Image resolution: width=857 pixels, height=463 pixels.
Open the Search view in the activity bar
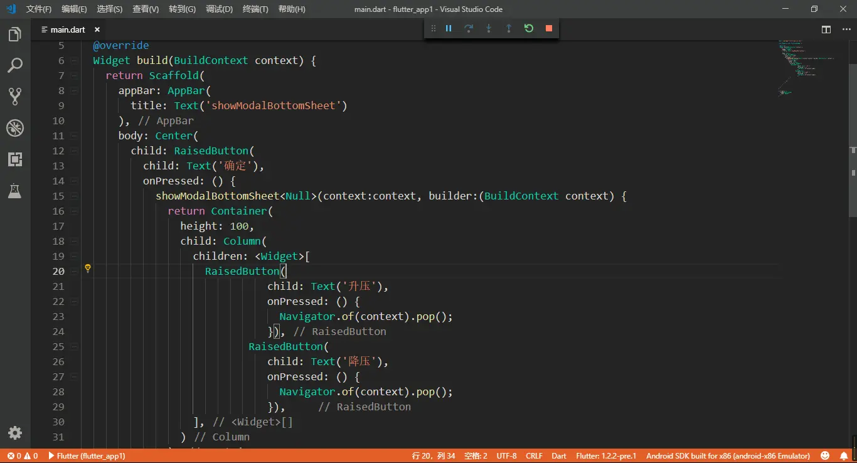[15, 65]
